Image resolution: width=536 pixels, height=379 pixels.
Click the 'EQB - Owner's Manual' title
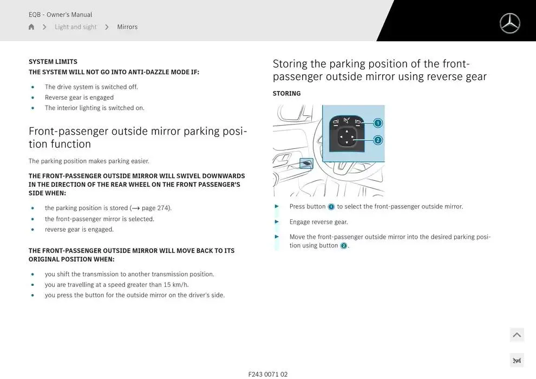(60, 14)
